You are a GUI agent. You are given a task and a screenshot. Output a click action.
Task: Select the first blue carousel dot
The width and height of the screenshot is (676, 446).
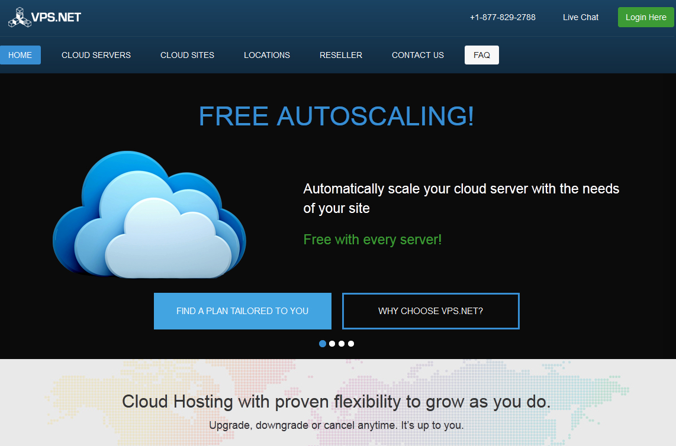point(323,344)
